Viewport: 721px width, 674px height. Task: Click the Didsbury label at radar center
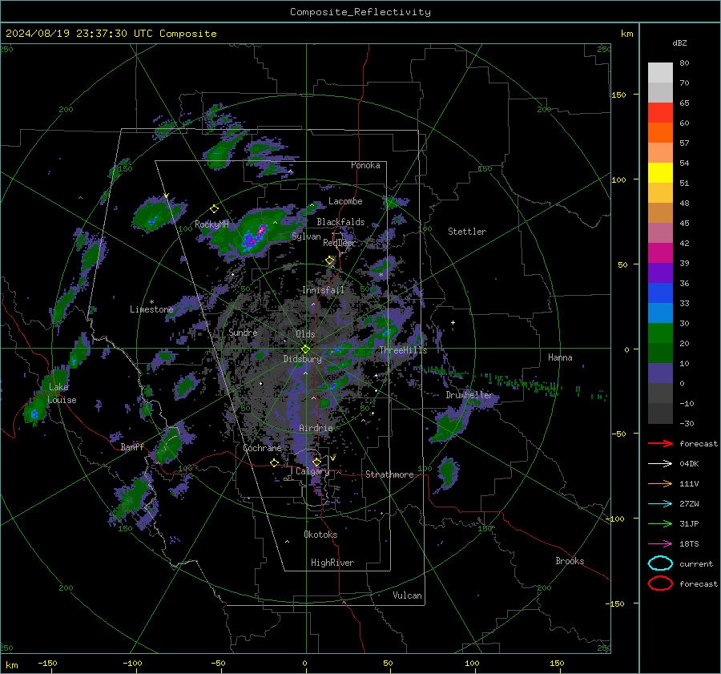point(302,359)
